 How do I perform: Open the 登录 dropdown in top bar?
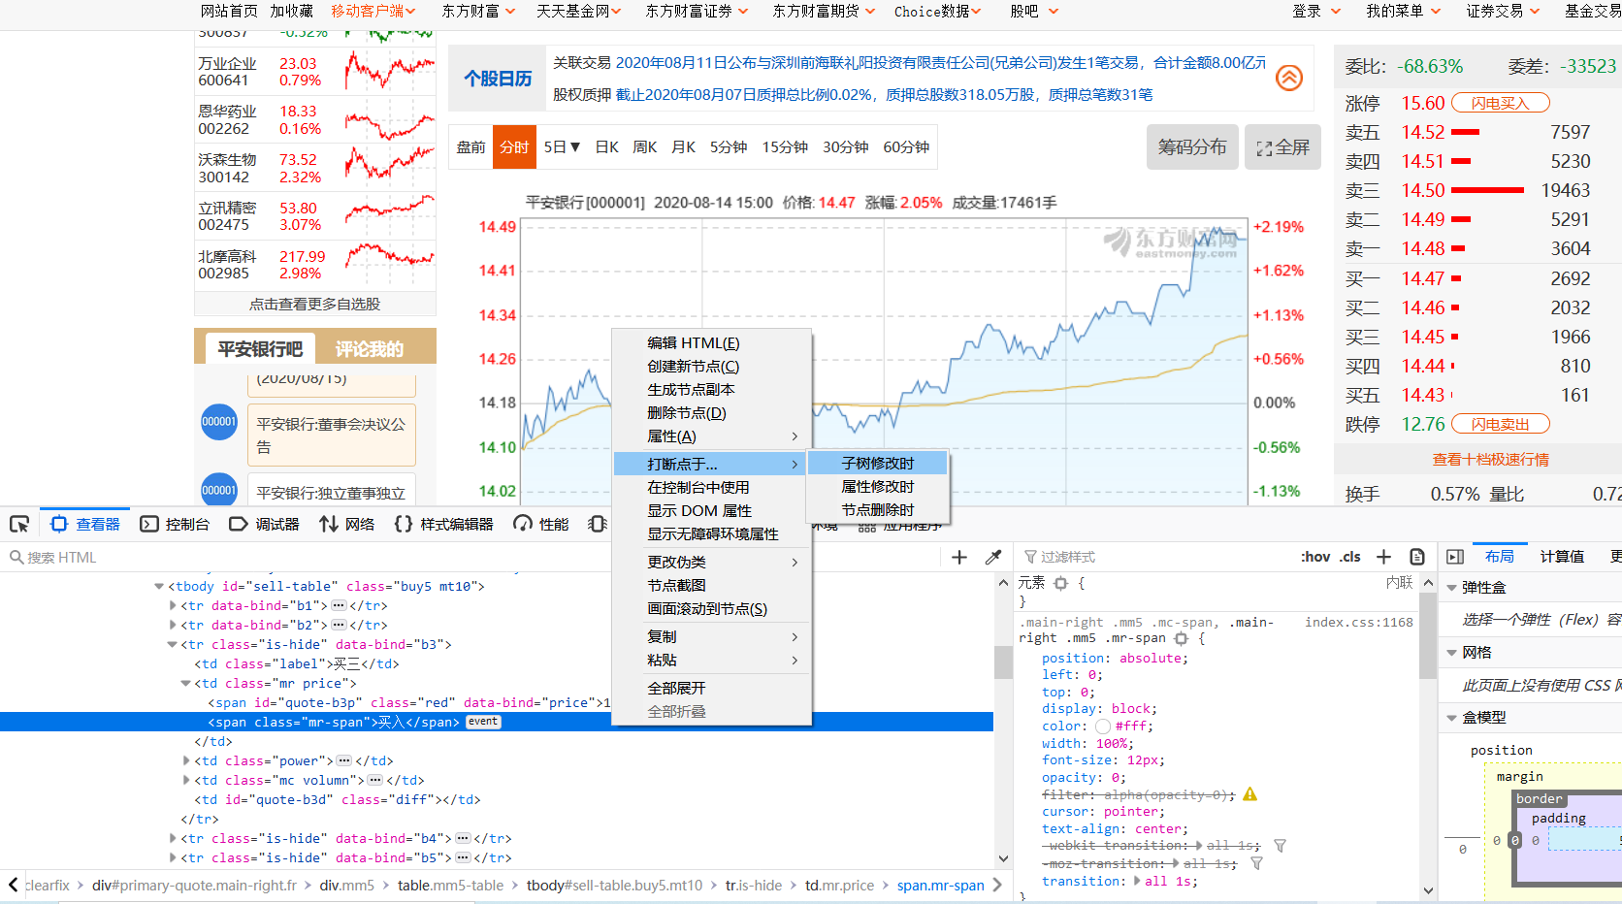point(1316,12)
